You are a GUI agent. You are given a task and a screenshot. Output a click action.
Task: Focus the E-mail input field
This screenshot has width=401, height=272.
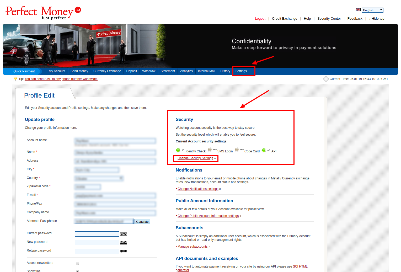[115, 196]
